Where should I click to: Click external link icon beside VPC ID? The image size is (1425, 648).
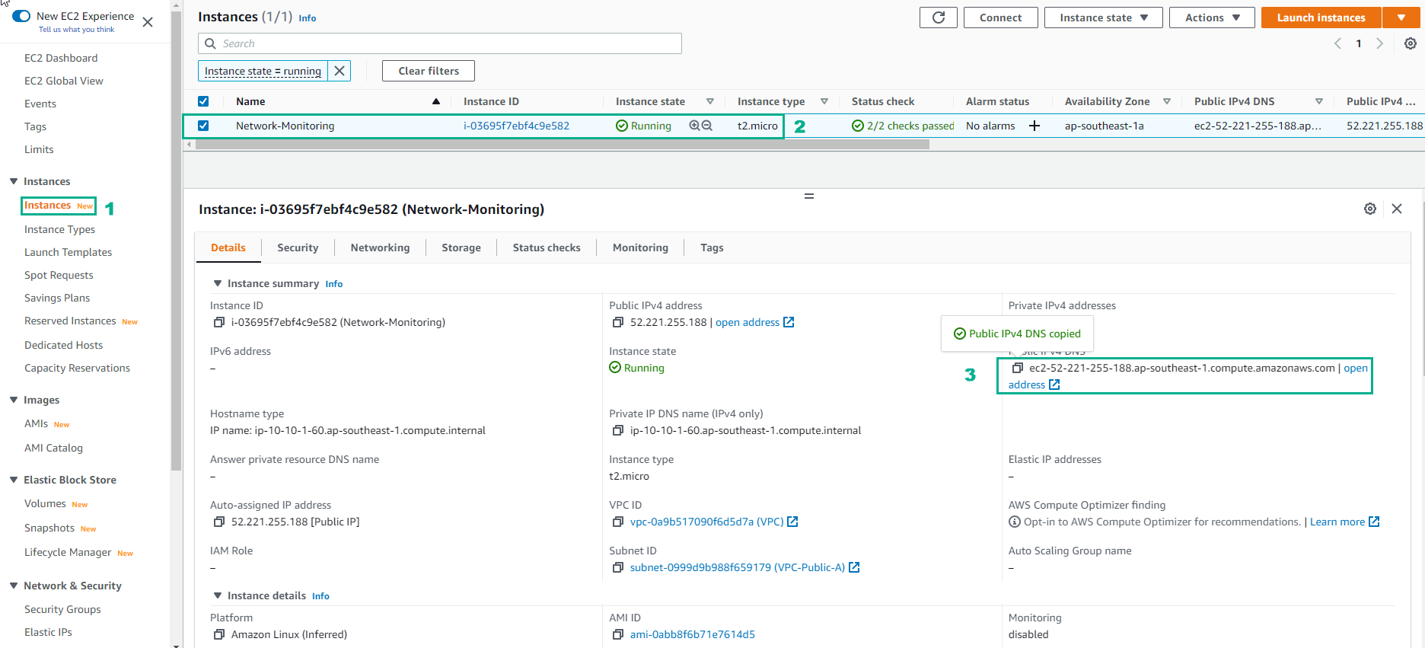coord(792,522)
